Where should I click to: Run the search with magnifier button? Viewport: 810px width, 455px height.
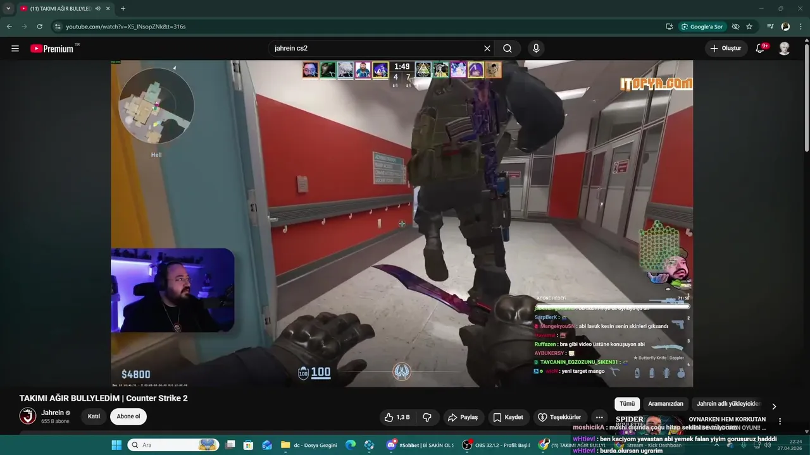508,48
